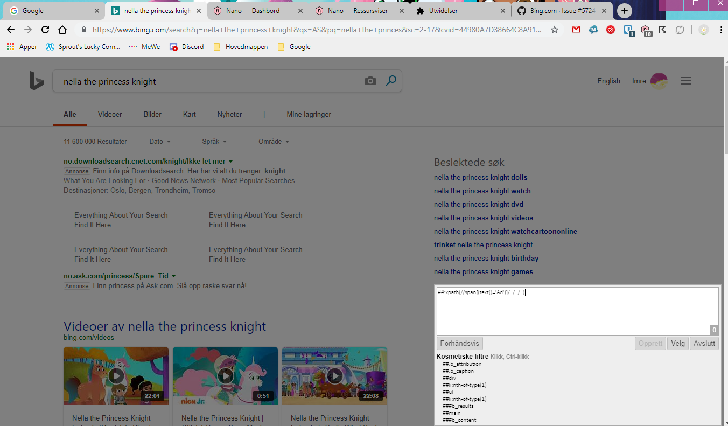
Task: Play the 22:08 video thumbnail
Action: tap(334, 375)
